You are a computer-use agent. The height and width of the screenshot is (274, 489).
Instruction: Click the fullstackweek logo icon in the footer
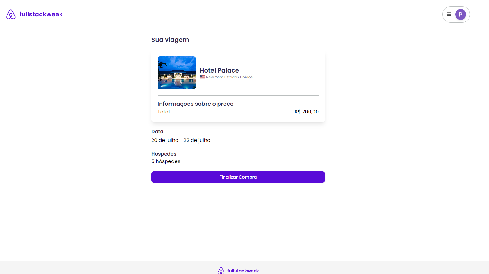(221, 270)
